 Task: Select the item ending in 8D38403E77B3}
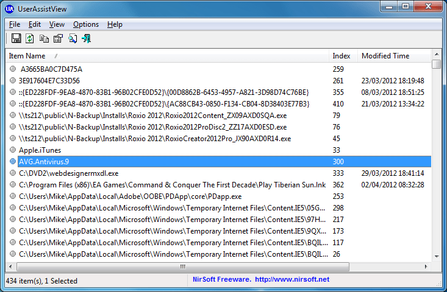point(218,104)
